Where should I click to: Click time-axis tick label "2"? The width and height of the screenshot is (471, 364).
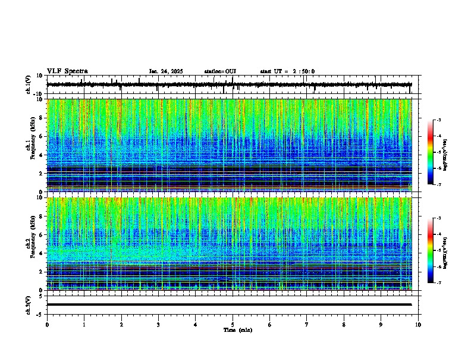click(x=121, y=325)
